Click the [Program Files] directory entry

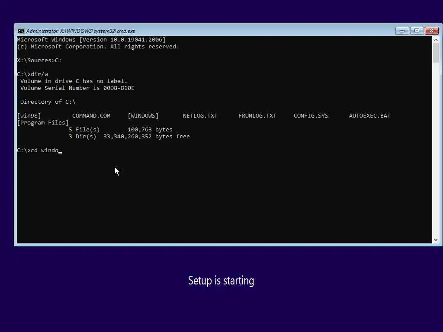tap(43, 122)
